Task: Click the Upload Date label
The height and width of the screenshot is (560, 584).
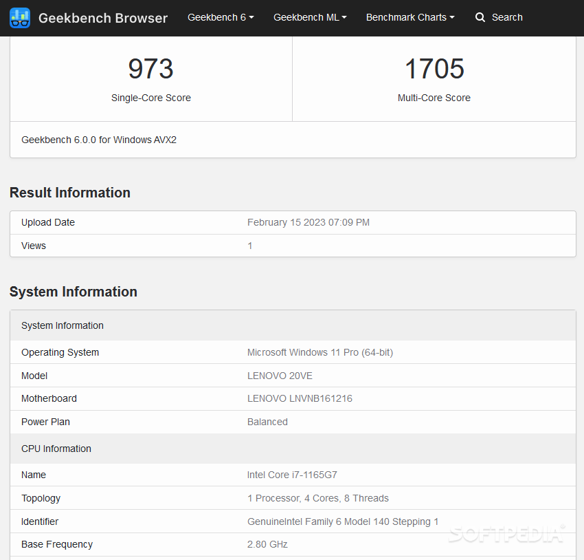Action: pyautogui.click(x=48, y=223)
